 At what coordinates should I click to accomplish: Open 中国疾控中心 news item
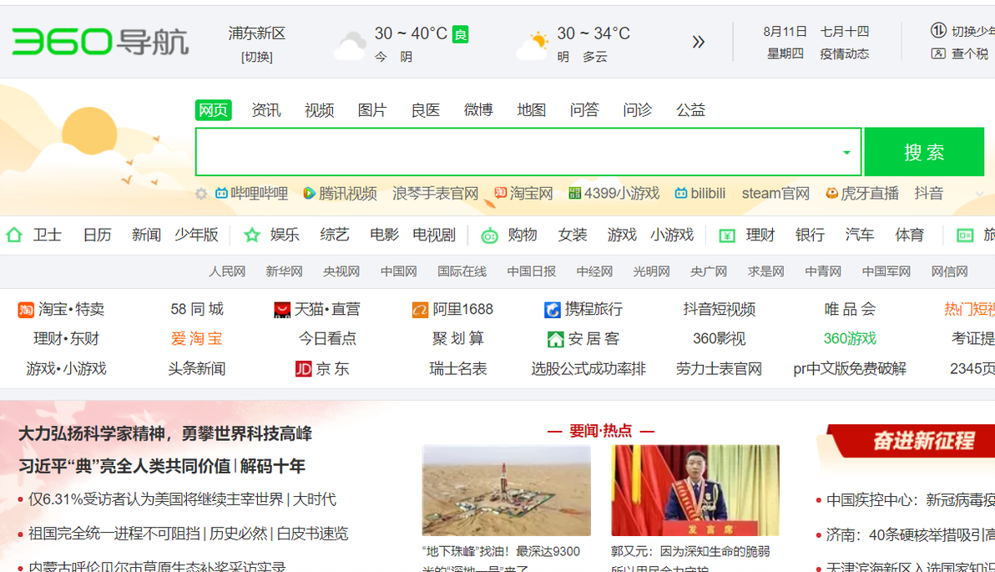(910, 500)
